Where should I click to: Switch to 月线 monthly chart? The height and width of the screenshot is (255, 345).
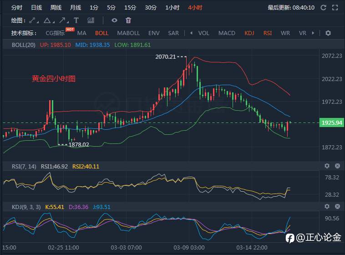pyautogui.click(x=76, y=8)
